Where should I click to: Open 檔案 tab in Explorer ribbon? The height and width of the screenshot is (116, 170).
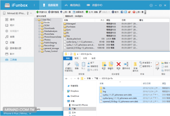(68, 58)
